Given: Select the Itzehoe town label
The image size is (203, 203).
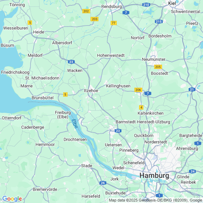Looking at the screenshot, I should [x=91, y=91].
